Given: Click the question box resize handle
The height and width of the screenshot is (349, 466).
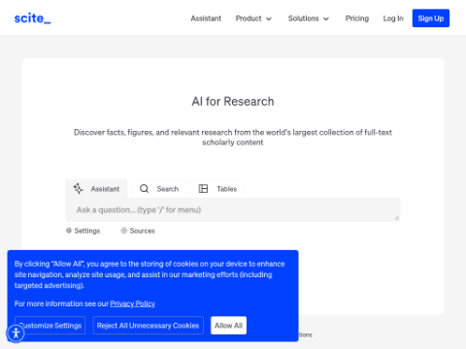Looking at the screenshot, I should (397, 218).
